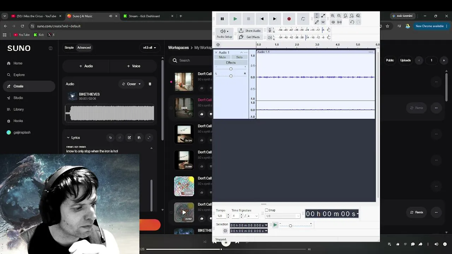Close the Audio 1 track
The image size is (452, 254).
click(x=216, y=53)
